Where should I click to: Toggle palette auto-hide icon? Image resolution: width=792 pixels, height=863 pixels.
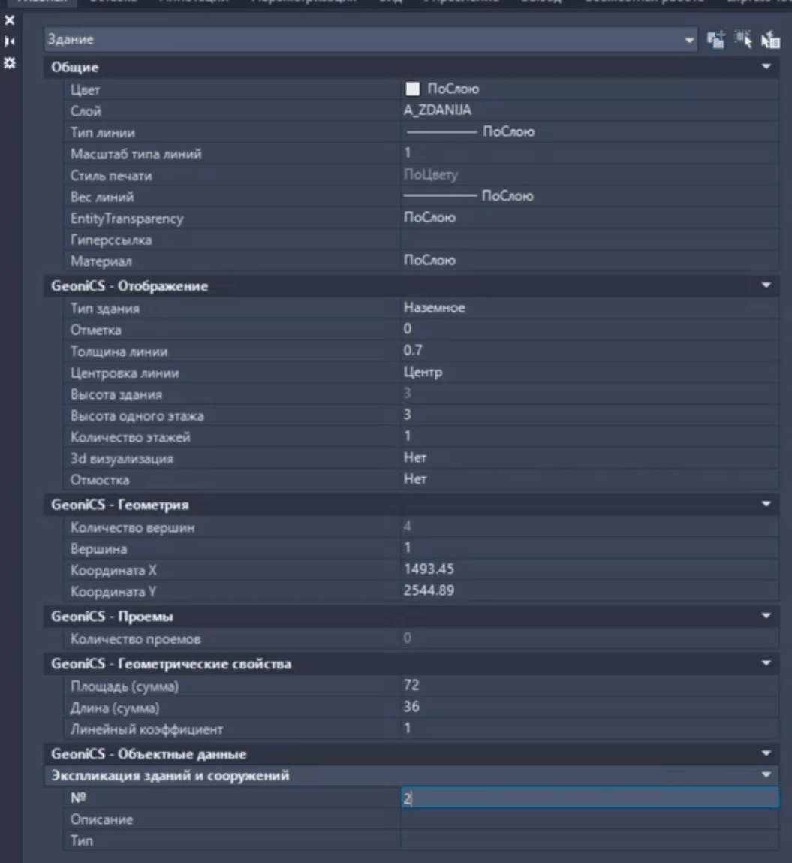point(10,41)
